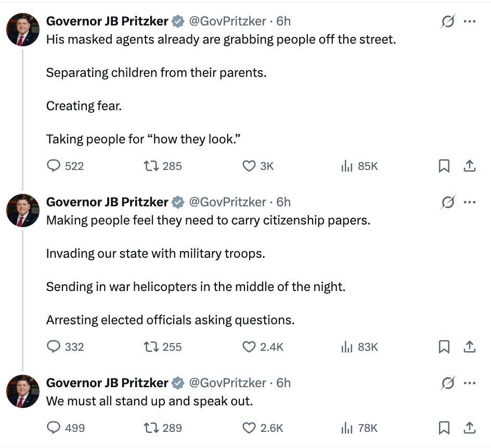This screenshot has width=491, height=448.
Task: Share the third tweet via the share icon
Action: [469, 428]
